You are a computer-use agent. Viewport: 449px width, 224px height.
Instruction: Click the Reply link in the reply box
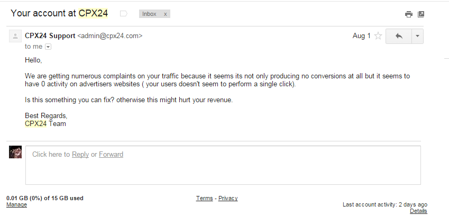tap(80, 155)
